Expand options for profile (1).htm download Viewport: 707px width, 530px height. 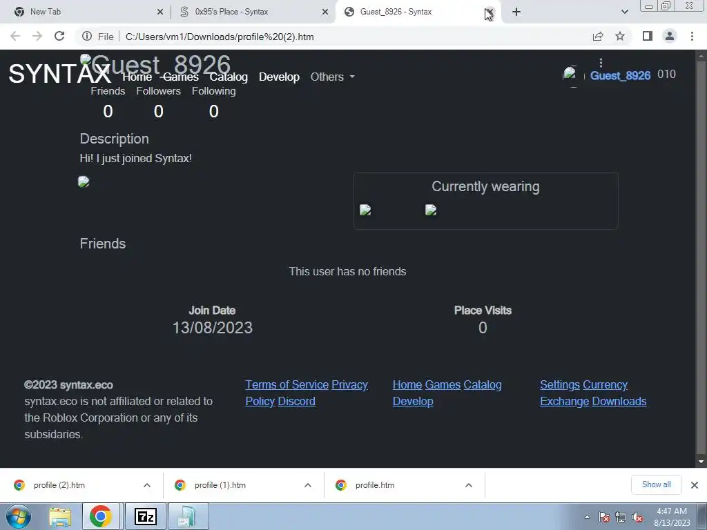pos(308,485)
